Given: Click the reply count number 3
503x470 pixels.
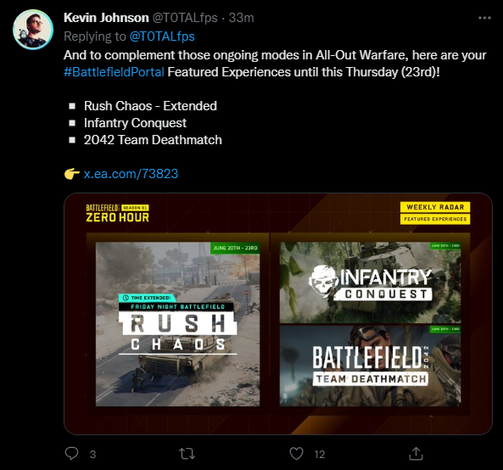Looking at the screenshot, I should point(92,454).
